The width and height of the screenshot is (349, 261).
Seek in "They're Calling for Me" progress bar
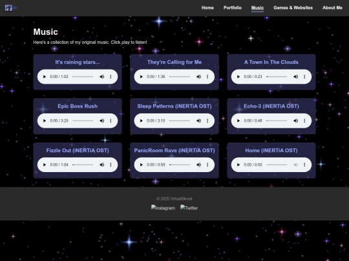click(x=180, y=77)
